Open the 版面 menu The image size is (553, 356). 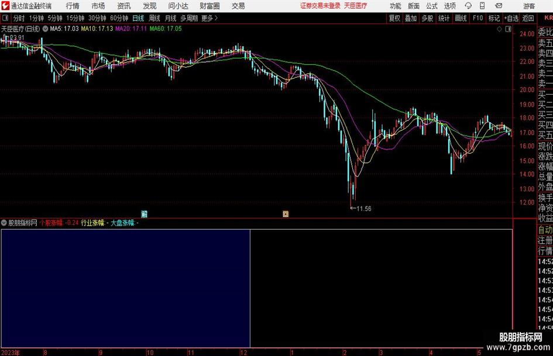tap(413, 6)
